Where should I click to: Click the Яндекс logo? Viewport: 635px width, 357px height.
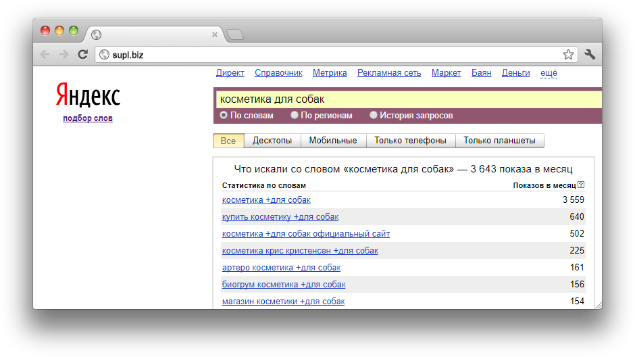[88, 95]
